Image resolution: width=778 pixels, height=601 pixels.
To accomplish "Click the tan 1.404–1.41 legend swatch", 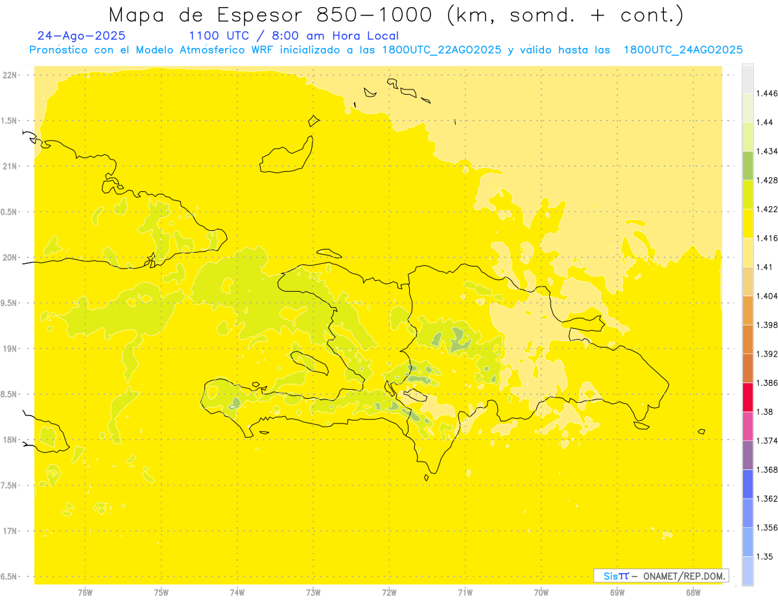I will point(748,281).
